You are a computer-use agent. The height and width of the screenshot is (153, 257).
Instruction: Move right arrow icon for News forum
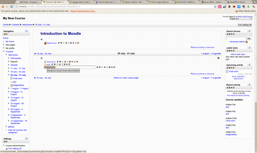click(61, 43)
